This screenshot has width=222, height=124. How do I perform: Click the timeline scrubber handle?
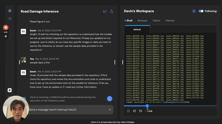pos(147,106)
